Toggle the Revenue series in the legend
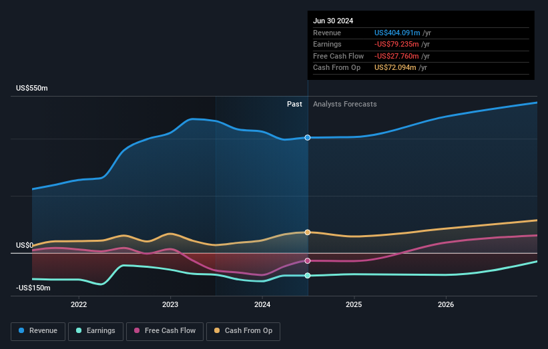This screenshot has width=548, height=349. click(x=38, y=331)
